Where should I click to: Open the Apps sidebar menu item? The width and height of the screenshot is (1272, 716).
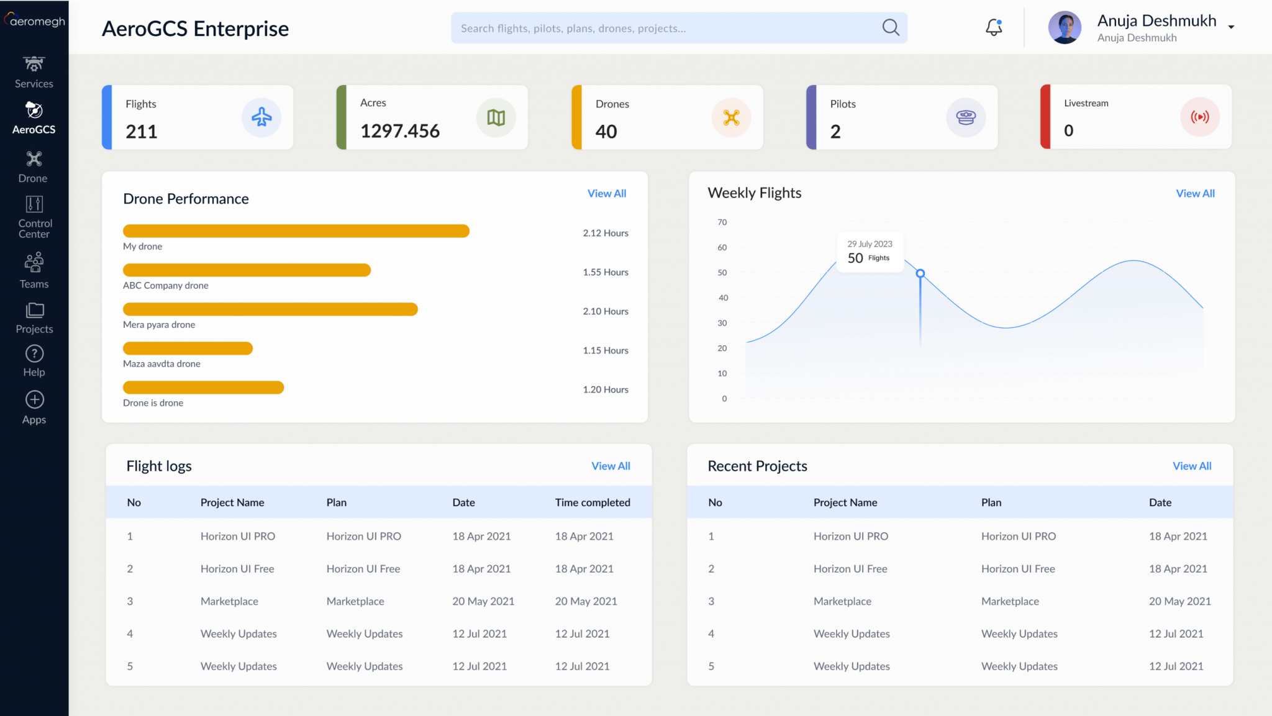[34, 407]
